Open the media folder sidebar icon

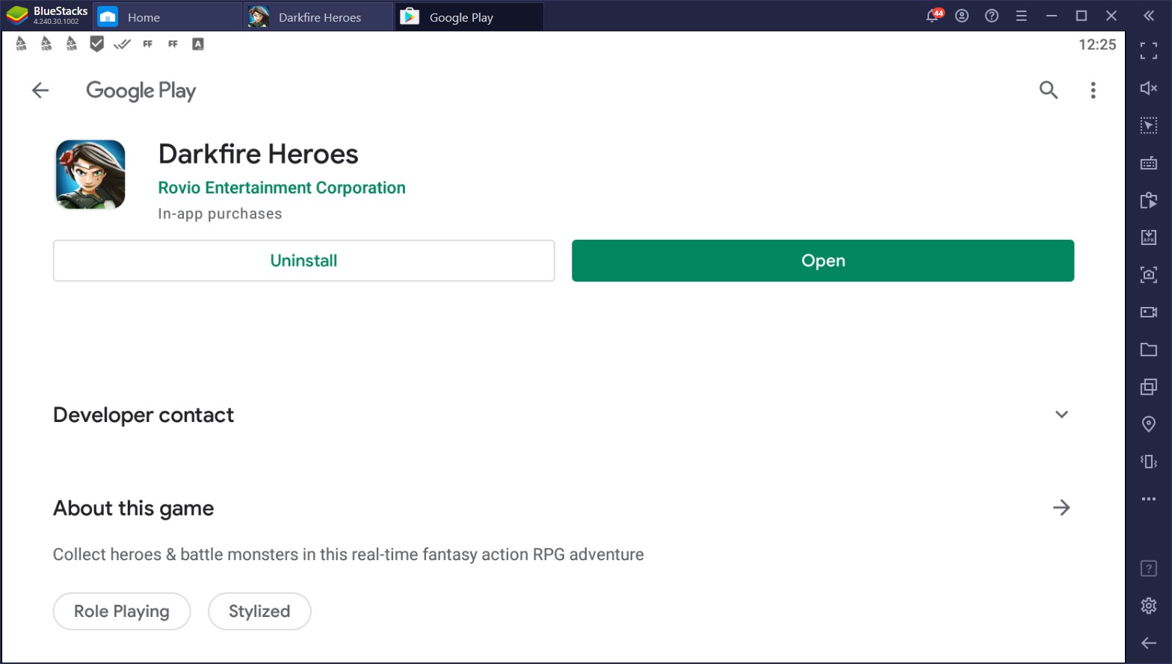point(1149,350)
